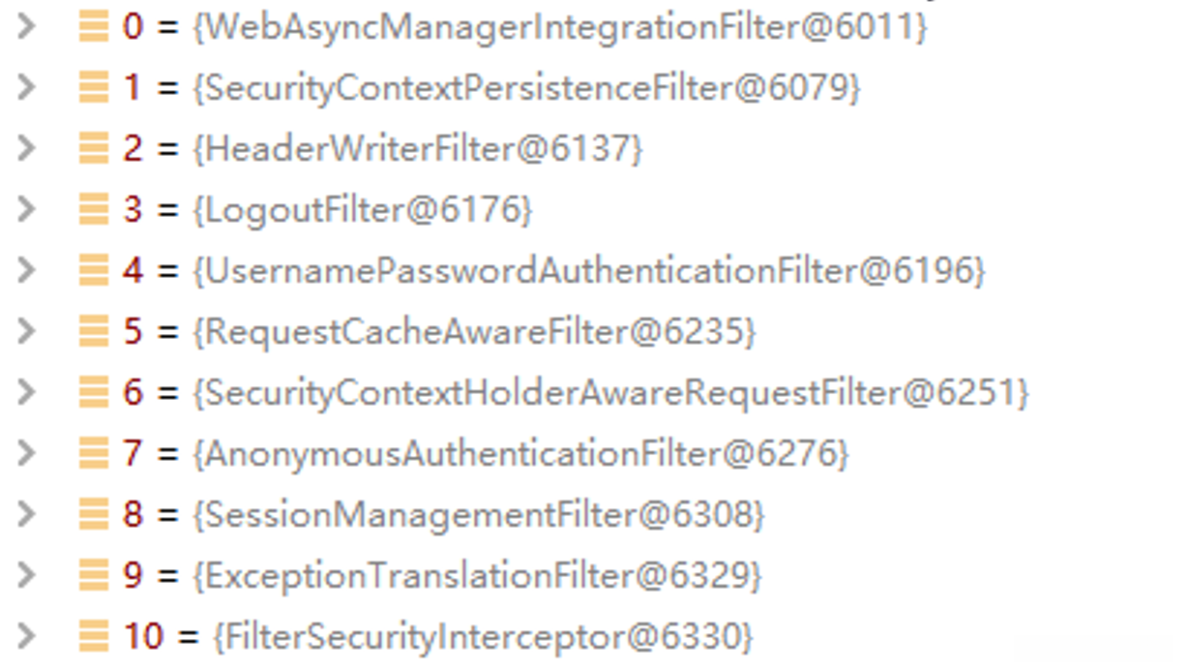Viewport: 1188px width, 670px height.
Task: Click the SessionManagementFilter list icon
Action: [94, 515]
